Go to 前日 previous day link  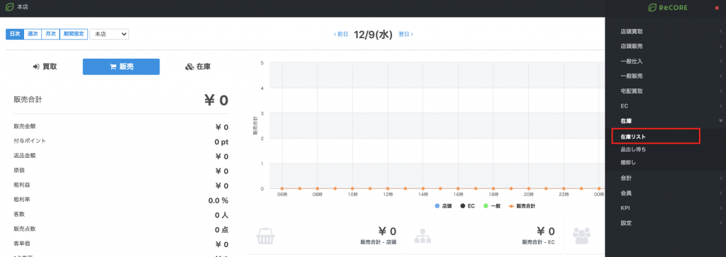(341, 34)
